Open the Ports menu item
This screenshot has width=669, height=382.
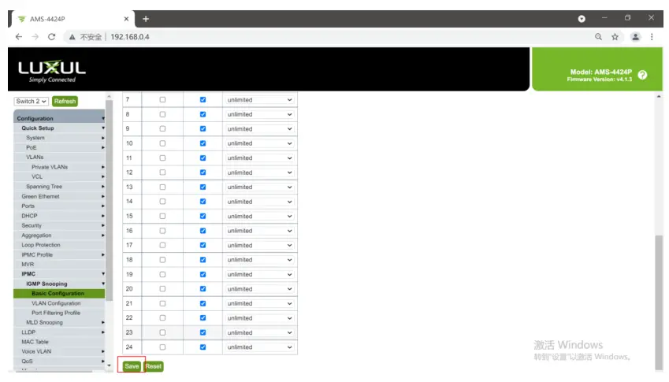[59, 206]
